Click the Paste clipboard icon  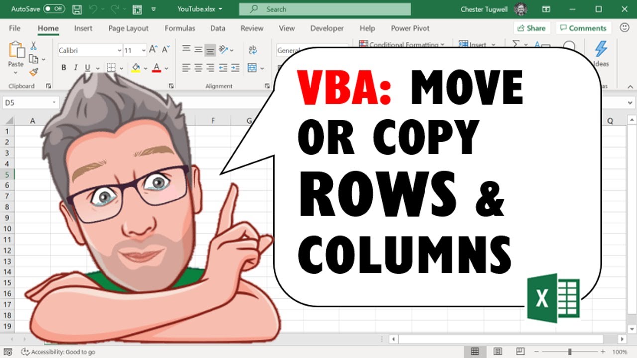tap(16, 50)
